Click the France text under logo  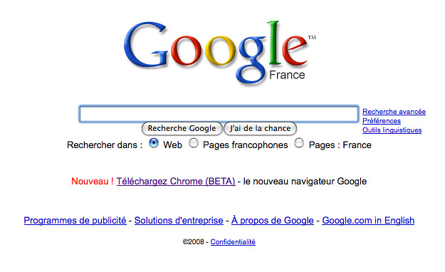tap(287, 75)
